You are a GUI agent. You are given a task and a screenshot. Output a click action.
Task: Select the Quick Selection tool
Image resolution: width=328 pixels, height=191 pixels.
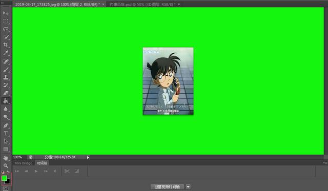[6, 37]
